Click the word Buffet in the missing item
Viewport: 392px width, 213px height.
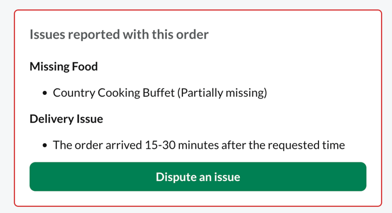158,93
